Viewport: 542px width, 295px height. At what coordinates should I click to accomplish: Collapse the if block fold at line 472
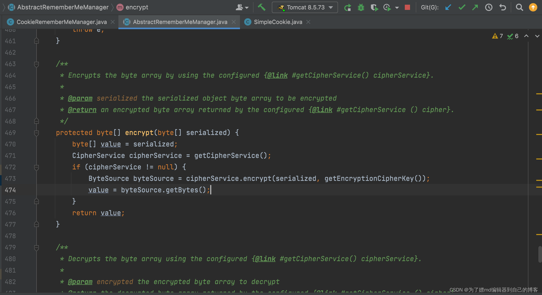pos(37,167)
